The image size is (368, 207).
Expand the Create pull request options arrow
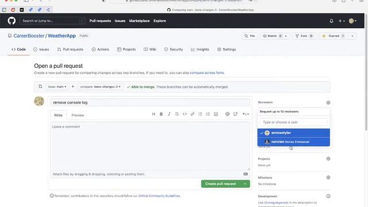(245, 184)
